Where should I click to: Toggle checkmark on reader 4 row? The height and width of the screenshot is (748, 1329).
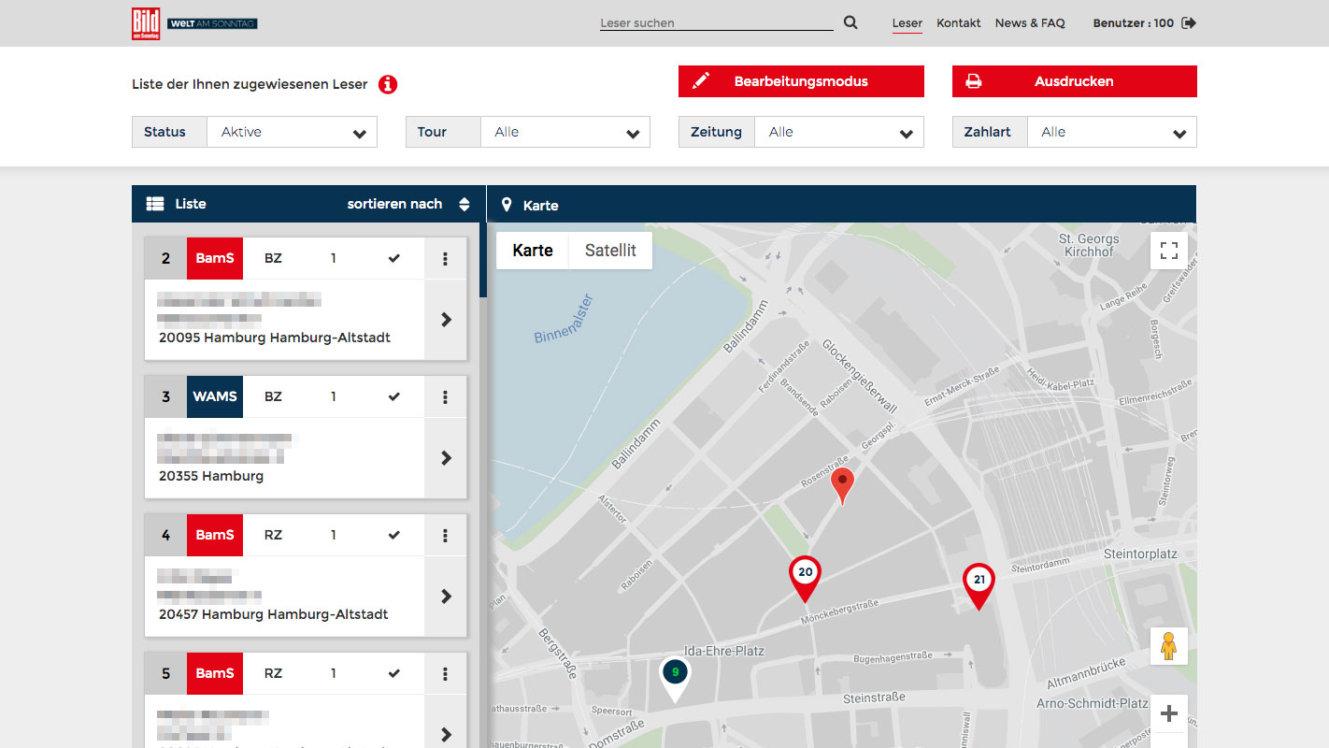click(393, 536)
